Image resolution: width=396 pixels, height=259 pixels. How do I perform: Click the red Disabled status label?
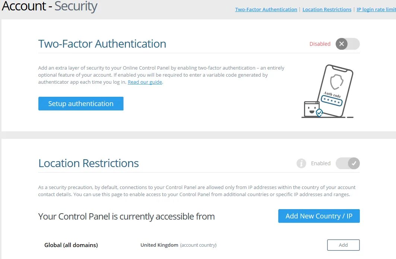coord(320,44)
